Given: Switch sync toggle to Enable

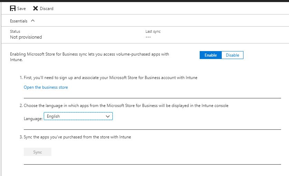Looking at the screenshot, I should [211, 55].
